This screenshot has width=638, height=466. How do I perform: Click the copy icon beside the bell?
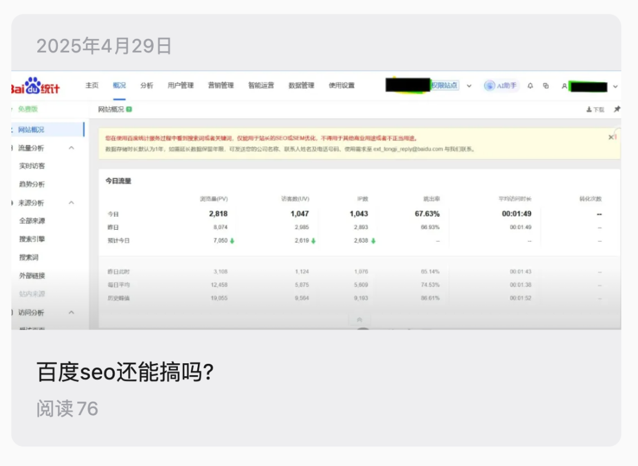coord(546,86)
